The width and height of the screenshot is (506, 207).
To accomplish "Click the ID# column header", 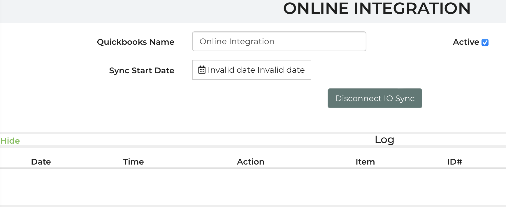I will pos(454,162).
